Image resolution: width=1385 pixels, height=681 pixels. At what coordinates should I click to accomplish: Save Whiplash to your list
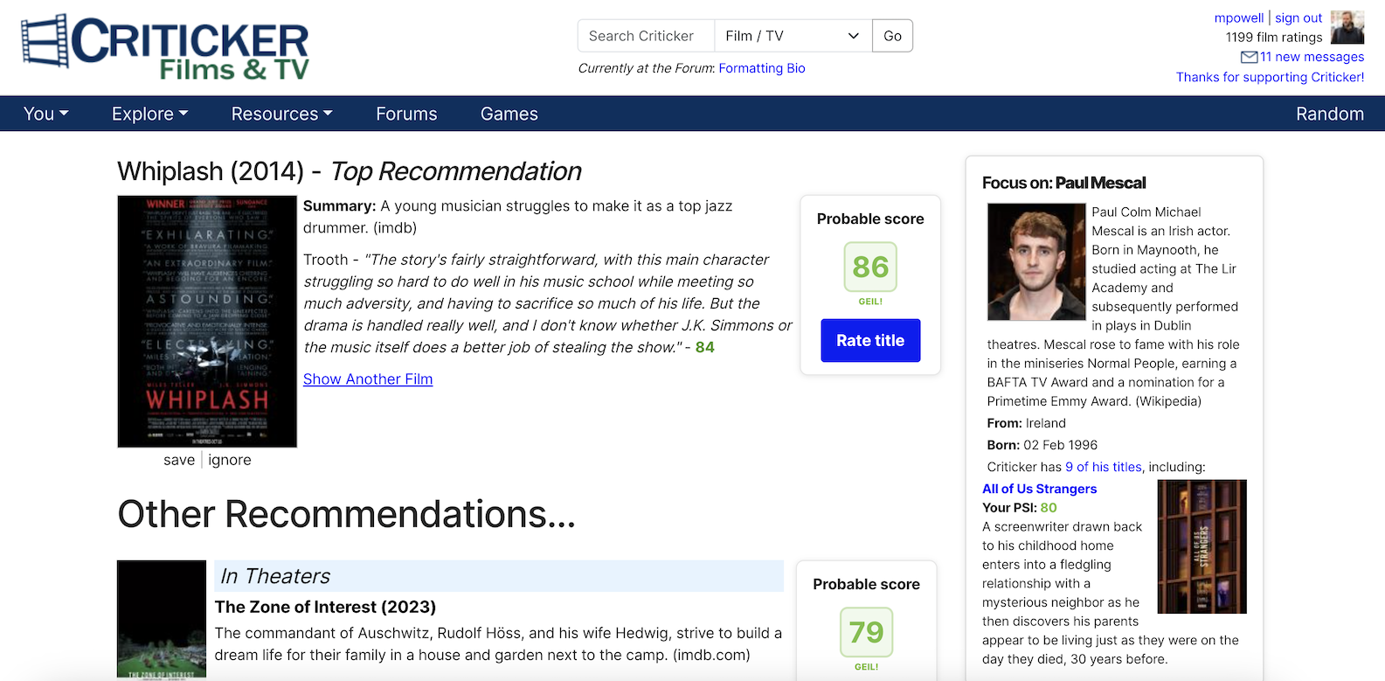pyautogui.click(x=179, y=460)
